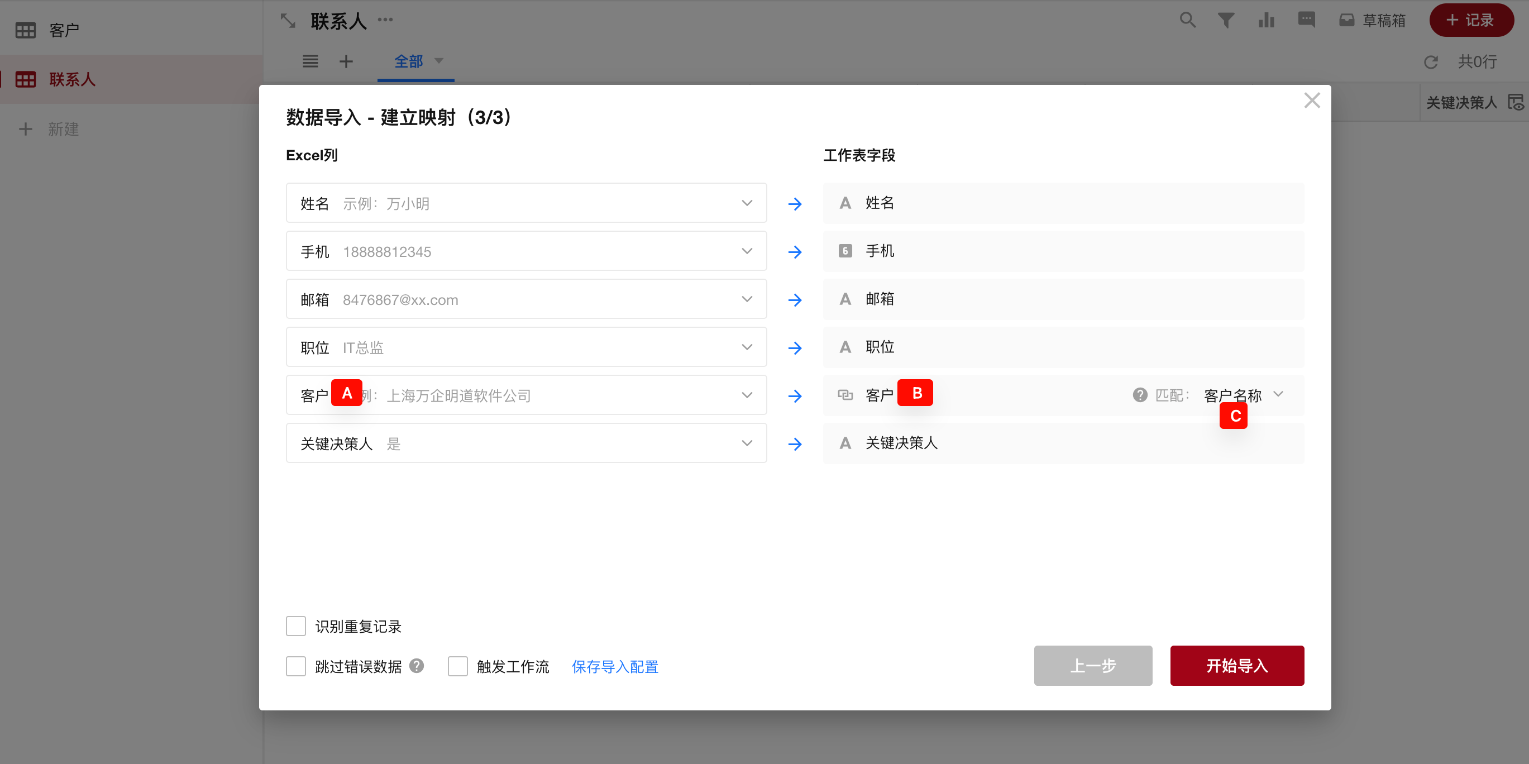Screen dimensions: 1529x764
Task: Check the 触发工作流 option
Action: coord(457,666)
